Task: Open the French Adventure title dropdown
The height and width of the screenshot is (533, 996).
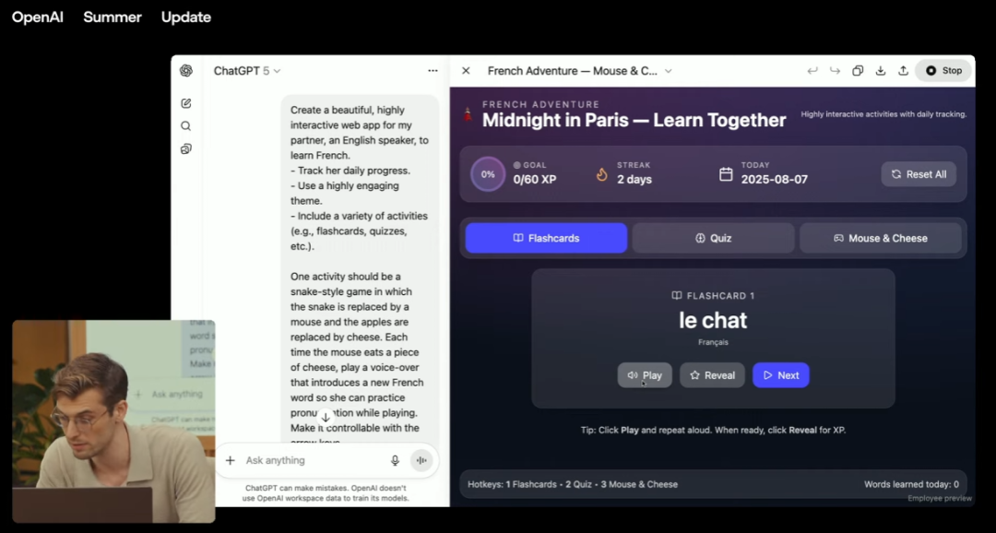Action: (669, 70)
